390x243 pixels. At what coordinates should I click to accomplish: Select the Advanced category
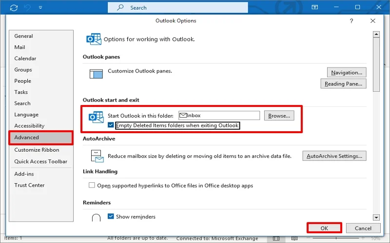pos(41,138)
